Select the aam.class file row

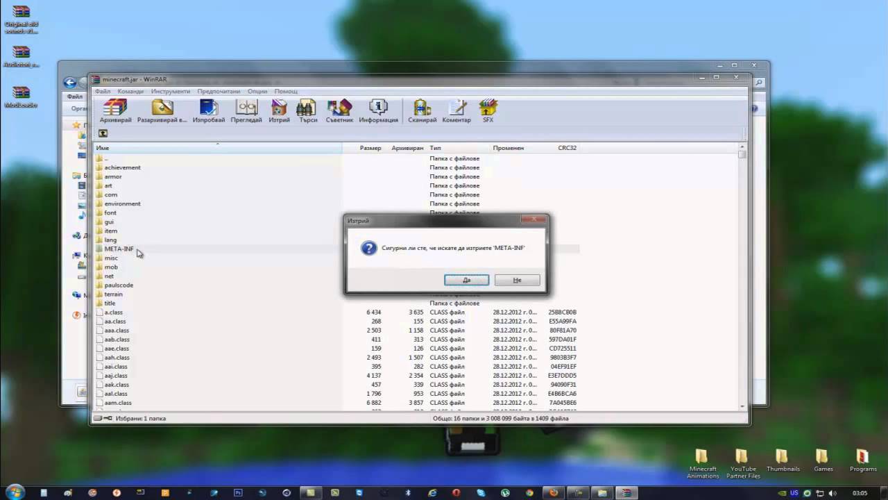click(x=336, y=402)
